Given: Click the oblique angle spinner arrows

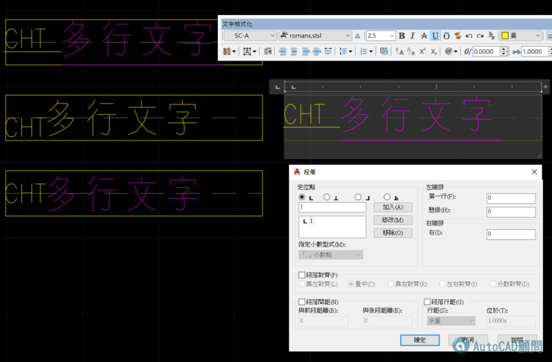Looking at the screenshot, I should [x=504, y=52].
